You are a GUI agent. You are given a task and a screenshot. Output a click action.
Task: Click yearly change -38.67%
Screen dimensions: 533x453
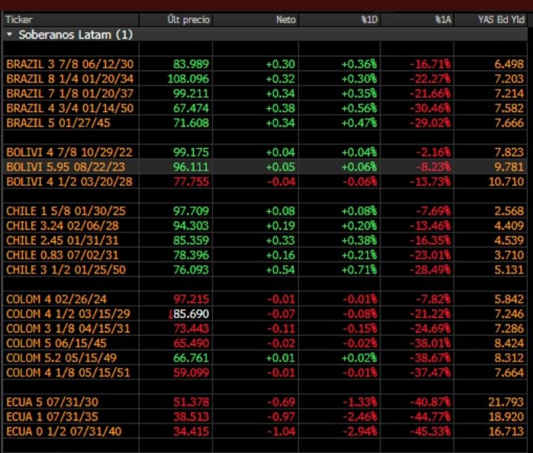(x=430, y=358)
